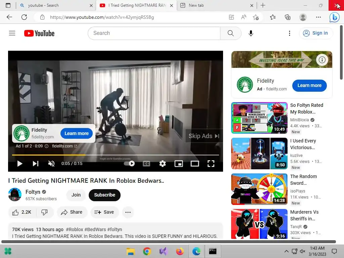Viewport: 344px width, 258px height.
Task: Open fidelity.com link under the ad
Action: [64, 146]
